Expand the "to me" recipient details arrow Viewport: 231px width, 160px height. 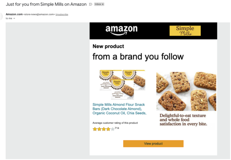[14, 19]
